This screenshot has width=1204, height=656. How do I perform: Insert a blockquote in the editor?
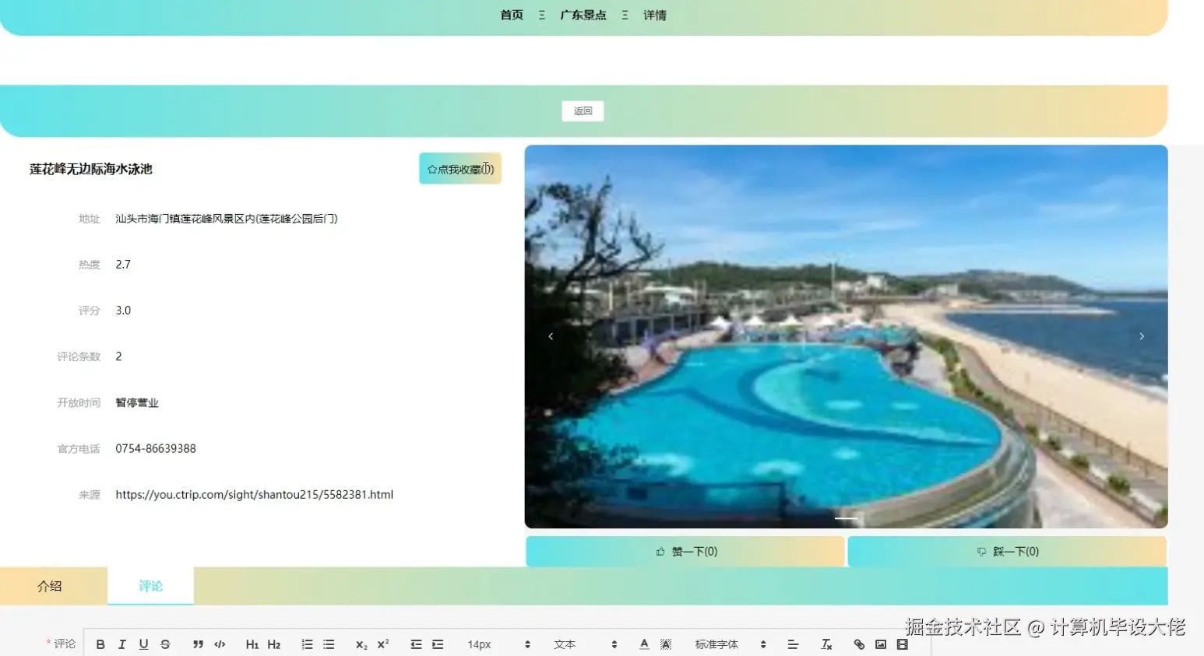pyautogui.click(x=198, y=644)
